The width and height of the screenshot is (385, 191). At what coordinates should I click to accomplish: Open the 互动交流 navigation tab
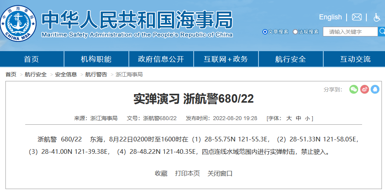click(355, 59)
